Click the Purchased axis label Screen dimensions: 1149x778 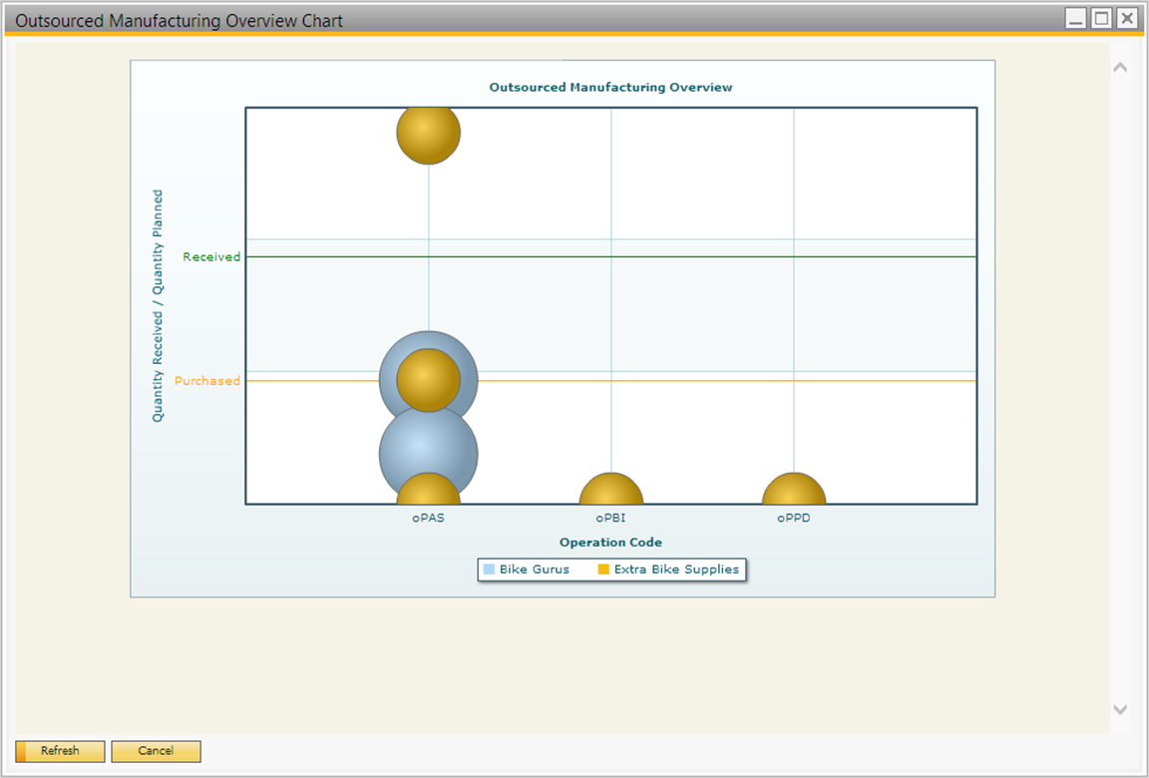[x=207, y=381]
